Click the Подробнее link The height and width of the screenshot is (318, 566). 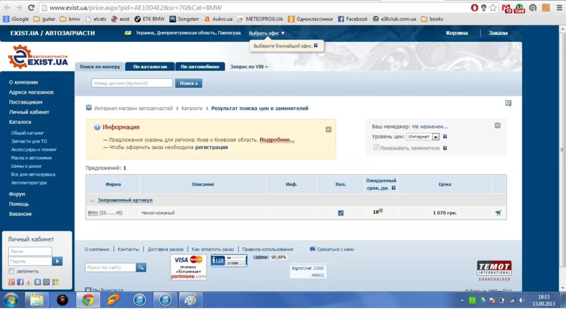point(277,140)
